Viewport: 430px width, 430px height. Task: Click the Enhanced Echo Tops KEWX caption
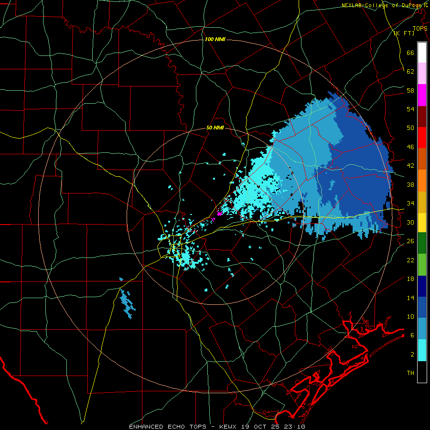click(x=217, y=427)
